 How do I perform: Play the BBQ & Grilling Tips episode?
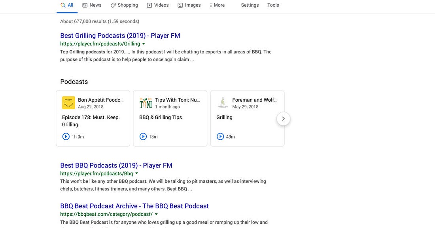[143, 137]
